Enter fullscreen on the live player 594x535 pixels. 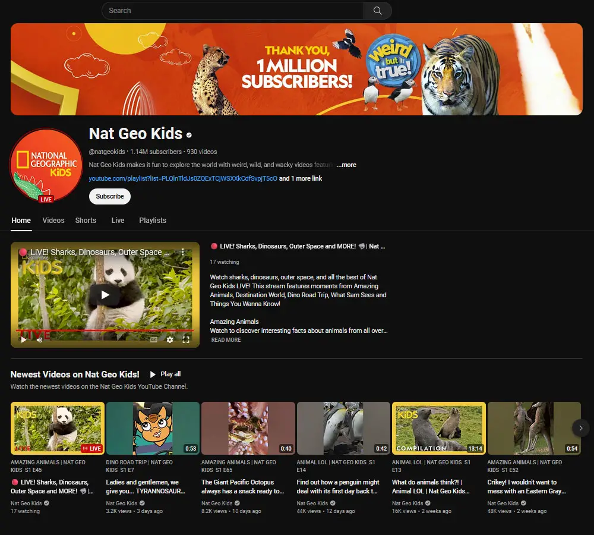pos(187,340)
